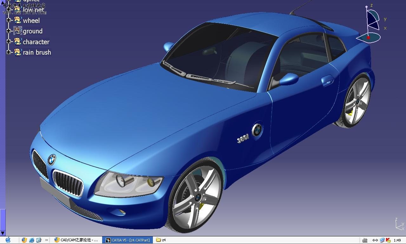The width and height of the screenshot is (406, 244).
Task: Click the BMW hood badge on model
Action: (52, 160)
